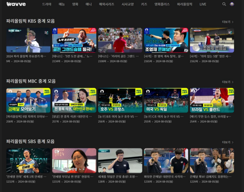Go to the 예능 menu
This screenshot has height=192, width=244.
(x=61, y=4)
